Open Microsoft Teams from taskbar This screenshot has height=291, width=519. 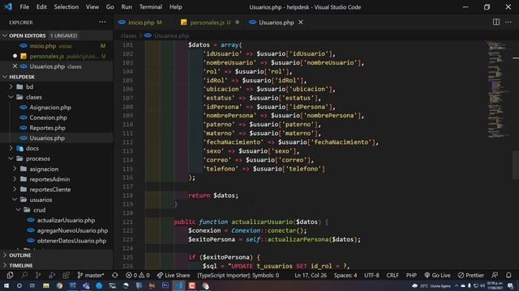pyautogui.click(x=86, y=285)
